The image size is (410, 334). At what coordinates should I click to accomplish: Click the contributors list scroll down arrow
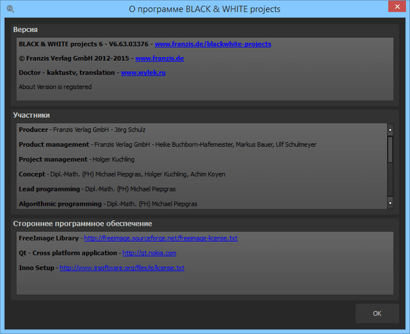[390, 203]
